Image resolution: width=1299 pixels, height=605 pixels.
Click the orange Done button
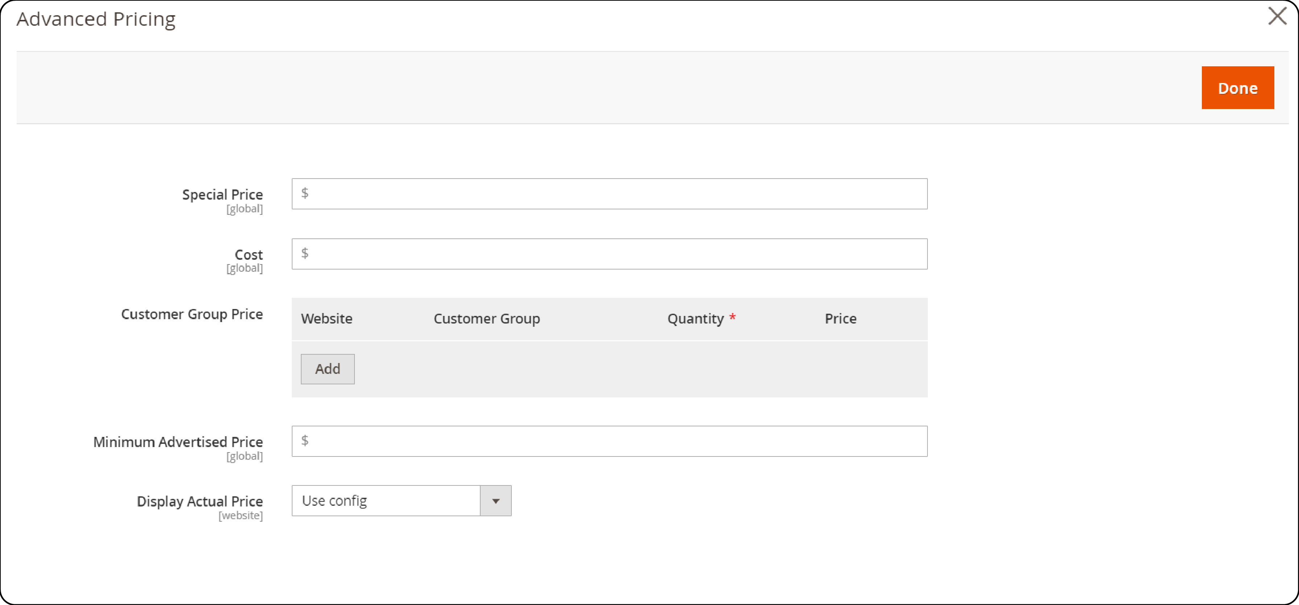pyautogui.click(x=1237, y=88)
